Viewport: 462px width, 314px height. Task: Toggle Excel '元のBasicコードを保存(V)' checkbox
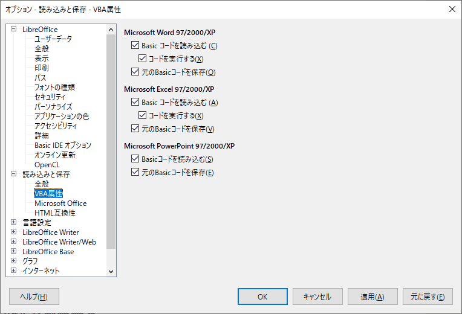click(135, 129)
